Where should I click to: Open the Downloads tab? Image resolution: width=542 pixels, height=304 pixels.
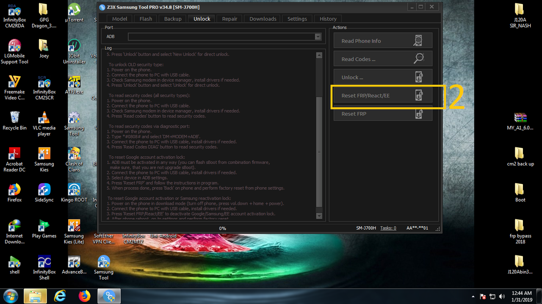point(263,19)
